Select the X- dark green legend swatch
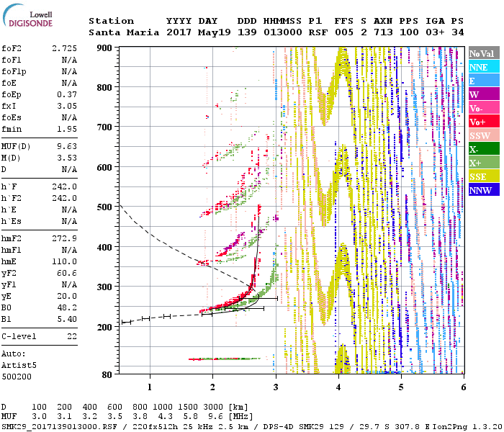 (484, 149)
